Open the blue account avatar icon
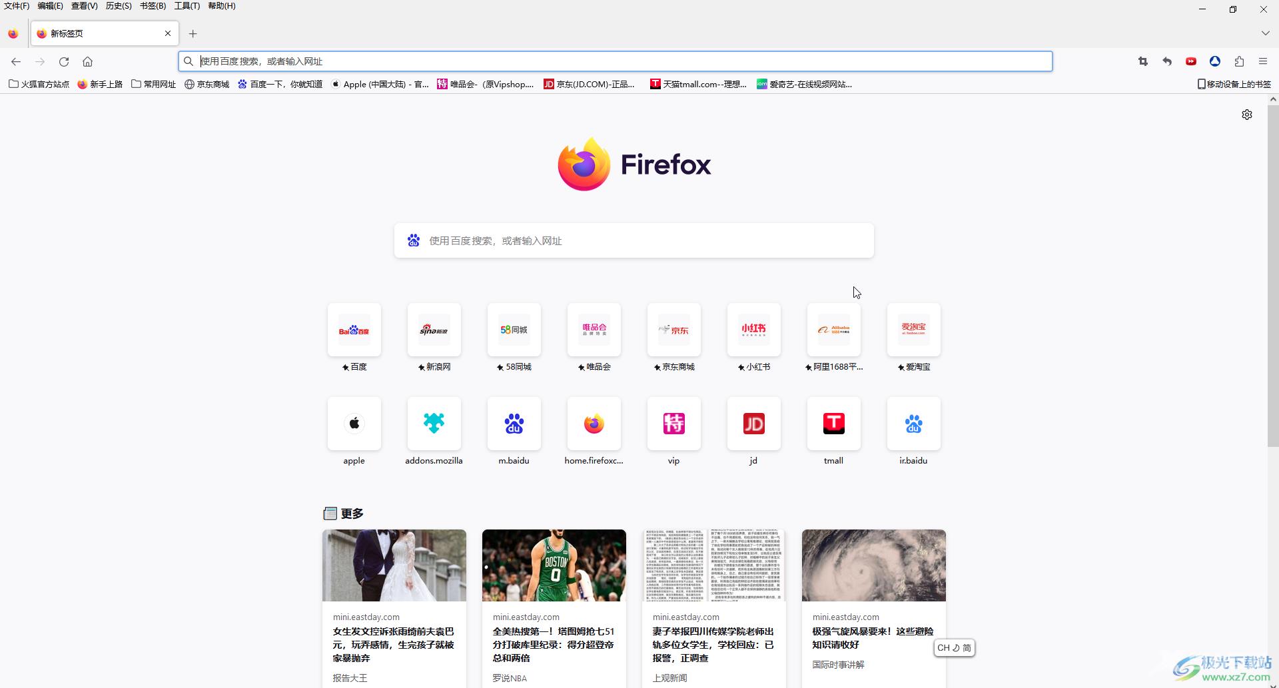 point(1215,61)
